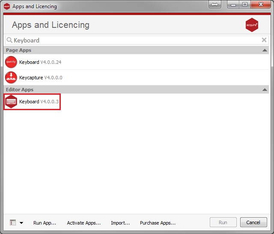
Task: Click the Page Apps section header label
Action: 19,50
